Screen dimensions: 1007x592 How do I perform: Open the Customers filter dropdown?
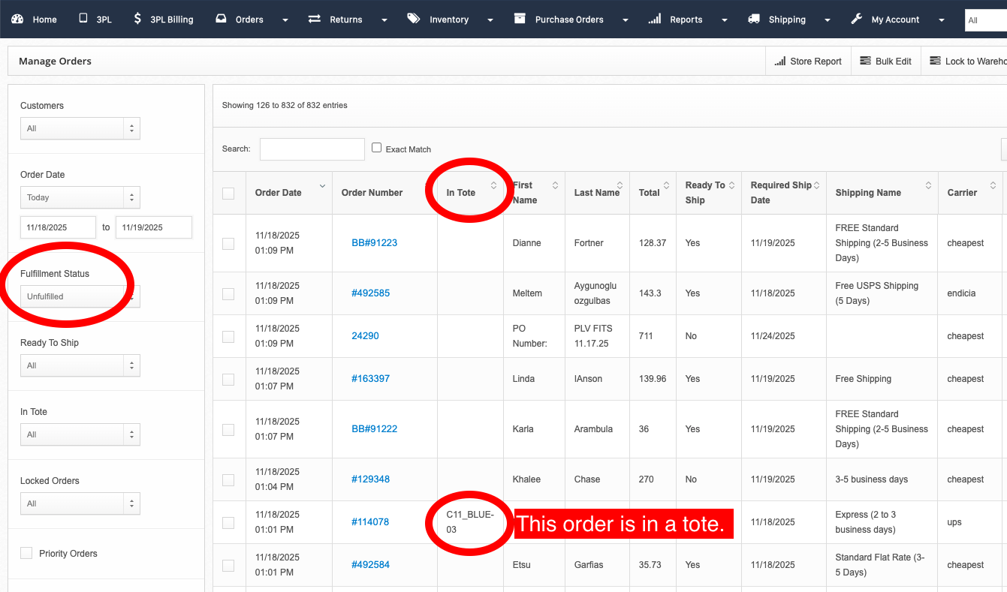pyautogui.click(x=80, y=128)
